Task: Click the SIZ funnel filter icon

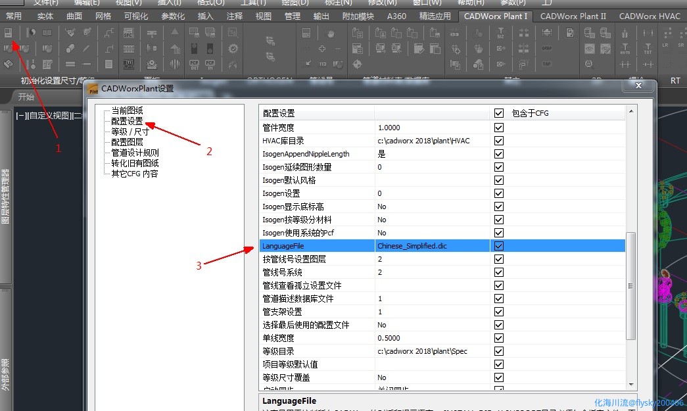Action: [501, 33]
